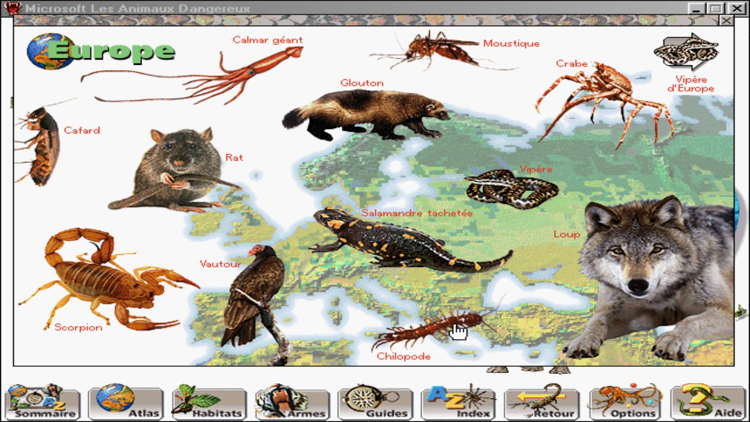The image size is (750, 422).
Task: Click the 'Crabe' label
Action: (571, 63)
